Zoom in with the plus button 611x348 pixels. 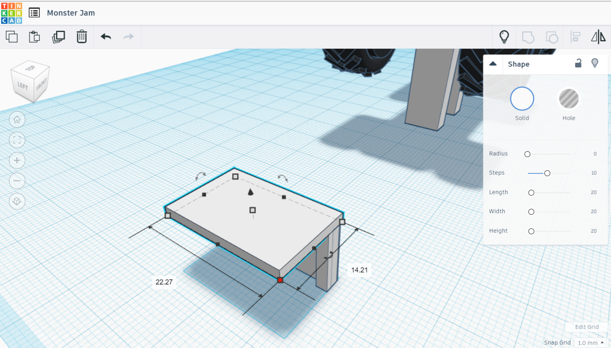(17, 161)
